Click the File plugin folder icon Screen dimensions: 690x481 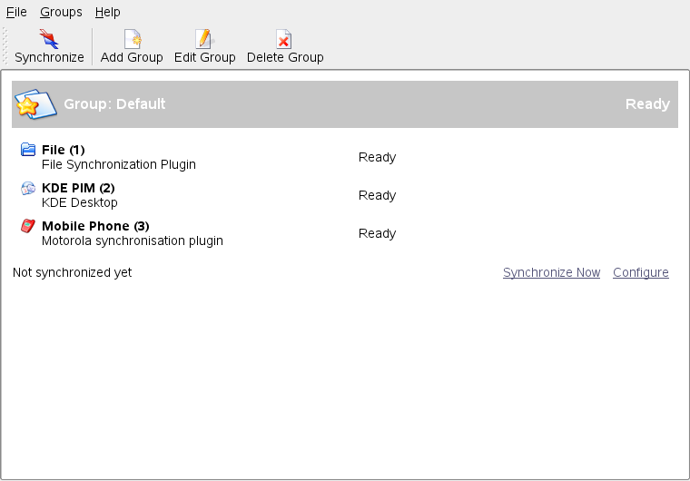28,150
